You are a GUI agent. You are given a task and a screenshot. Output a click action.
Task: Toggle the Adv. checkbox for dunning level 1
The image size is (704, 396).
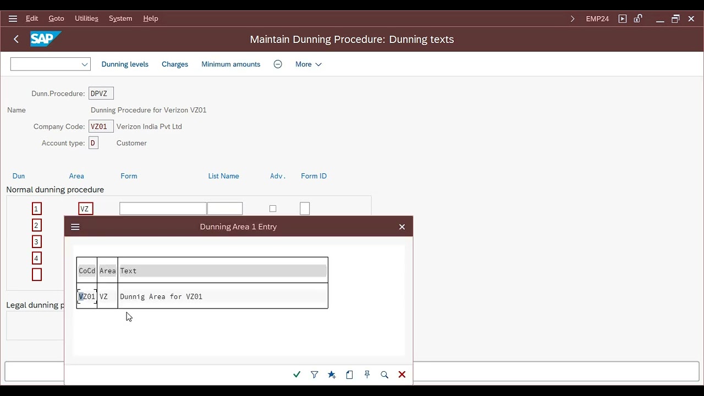[273, 209]
